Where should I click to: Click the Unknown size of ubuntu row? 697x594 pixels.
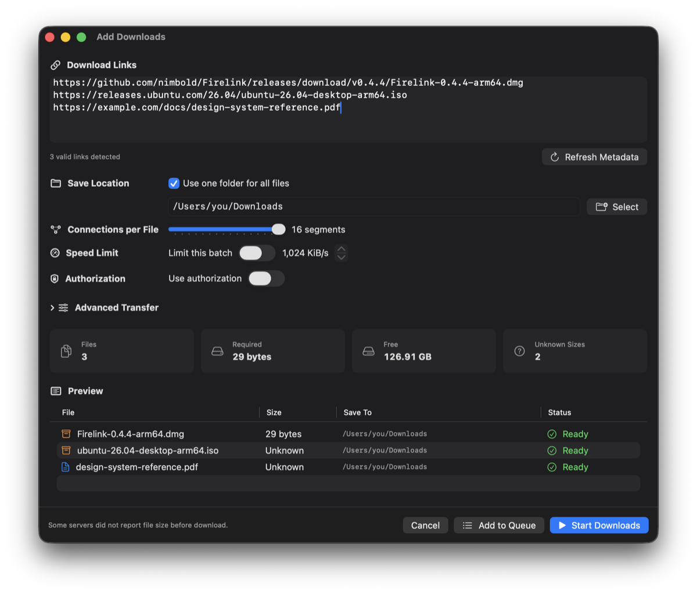click(x=285, y=451)
